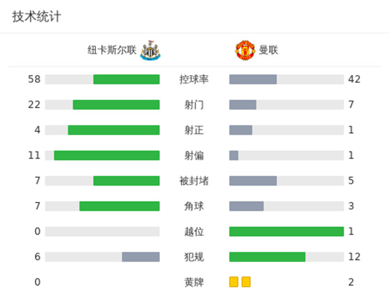Click the Manchester United club crest
This screenshot has height=297, width=389.
(244, 50)
